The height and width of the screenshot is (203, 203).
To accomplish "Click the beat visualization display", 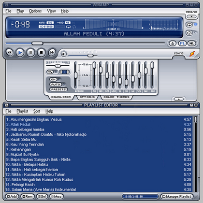I will click(x=113, y=25).
